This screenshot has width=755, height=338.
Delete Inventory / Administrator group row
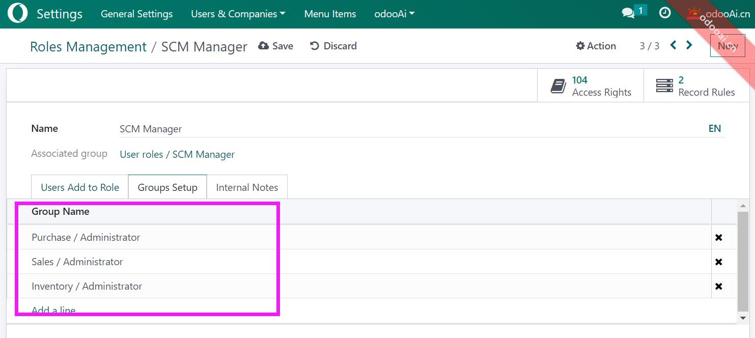click(718, 286)
